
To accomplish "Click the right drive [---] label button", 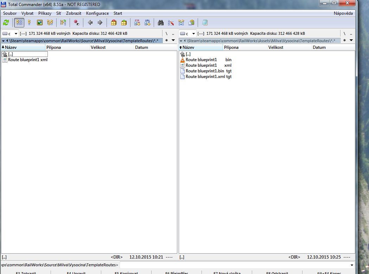I will (x=201, y=34).
